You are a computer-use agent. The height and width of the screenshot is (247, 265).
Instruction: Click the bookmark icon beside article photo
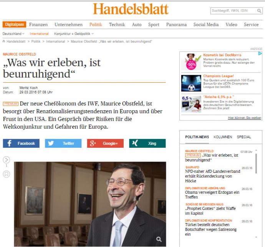point(7,174)
